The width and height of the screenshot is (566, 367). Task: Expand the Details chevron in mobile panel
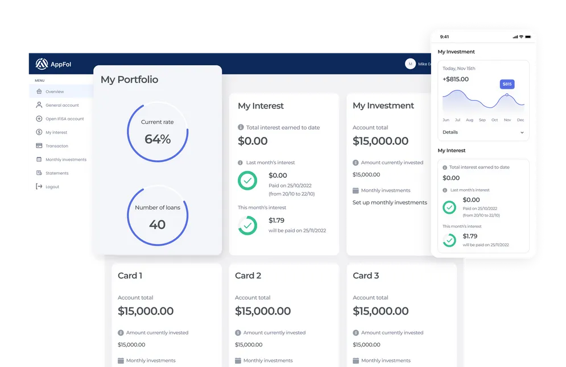(x=522, y=132)
